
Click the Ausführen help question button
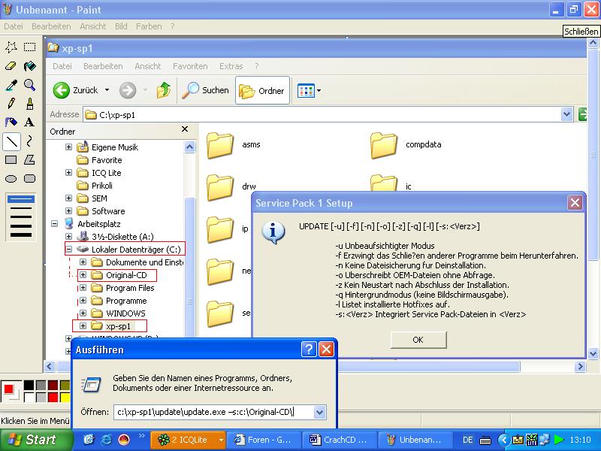point(309,349)
